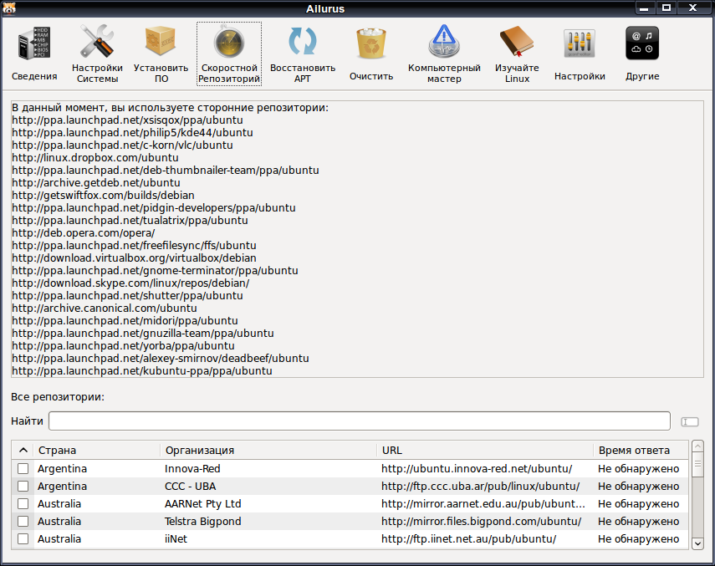Screen dimensions: 715x566
Task: Select the http://linux.dropbox.com/ubuntu line
Action: pyautogui.click(x=95, y=158)
